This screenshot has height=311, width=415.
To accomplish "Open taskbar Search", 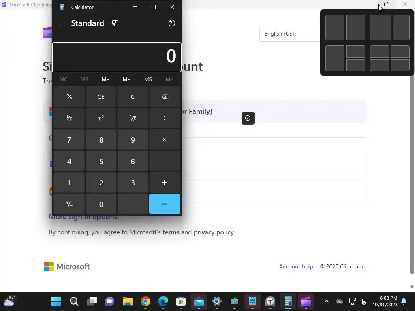I will click(x=74, y=301).
